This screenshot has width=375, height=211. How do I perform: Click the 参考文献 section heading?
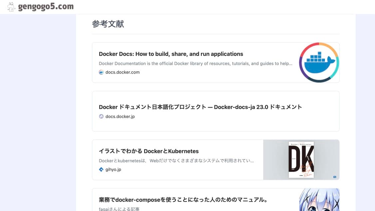pyautogui.click(x=108, y=24)
